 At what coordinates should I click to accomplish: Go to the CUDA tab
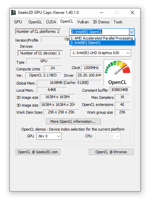51,22
